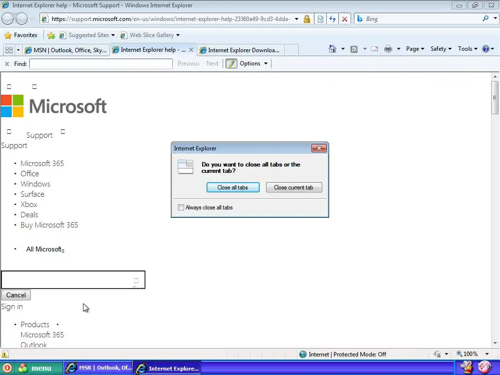Click the Add to Favorites Bar icon

[x=51, y=35]
